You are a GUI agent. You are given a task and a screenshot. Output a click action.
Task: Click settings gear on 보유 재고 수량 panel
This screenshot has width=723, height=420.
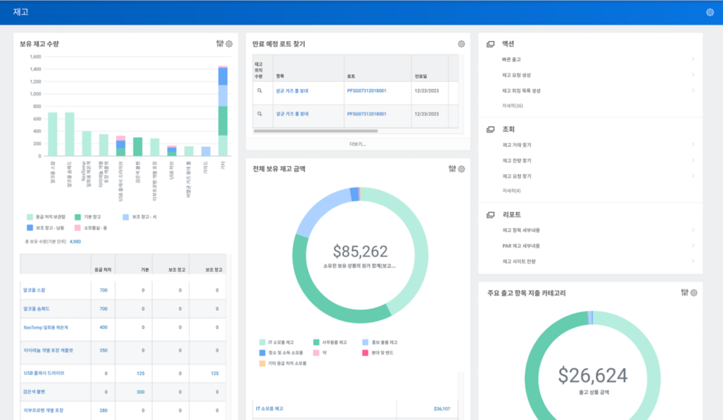[x=229, y=44]
